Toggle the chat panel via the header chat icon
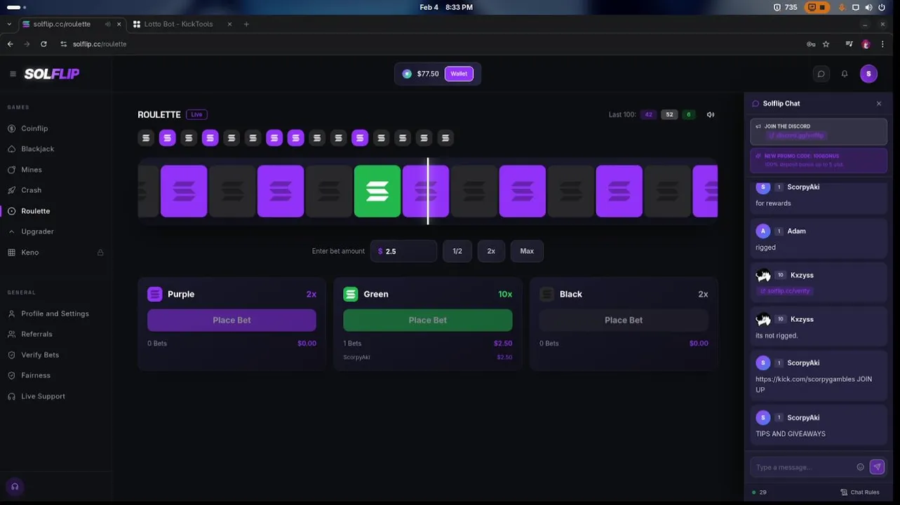 821,74
